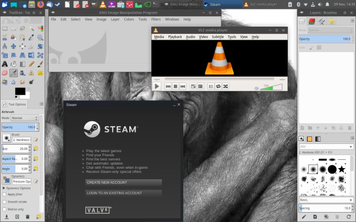The width and height of the screenshot is (356, 222).
Task: Click the Steam launcher in top panel
Action: [58, 4]
